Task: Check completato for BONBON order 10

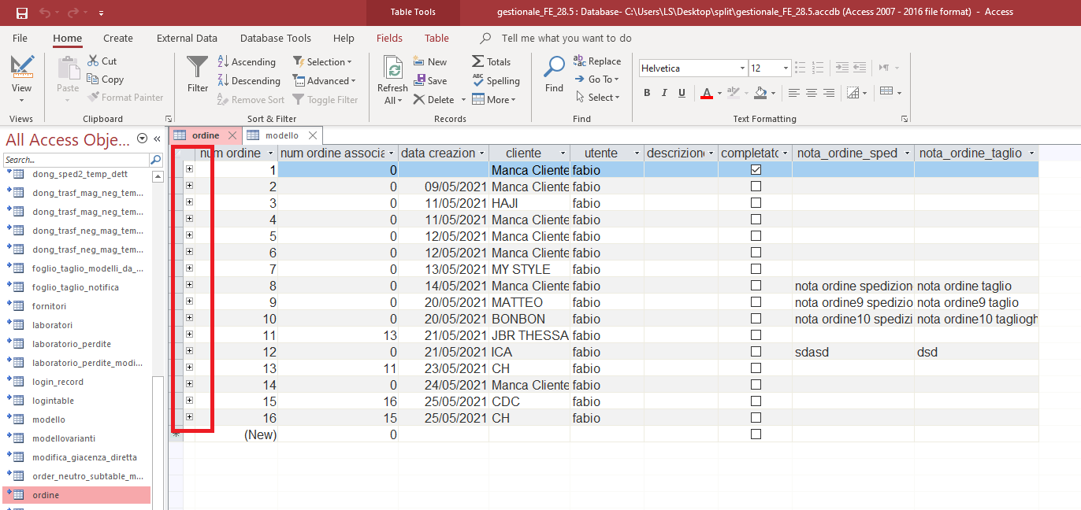Action: click(756, 319)
